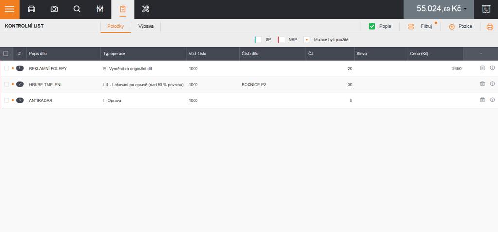Viewport: 498px width, 232px height.
Task: Select the REKLAMNÍ POLEPY description cell
Action: 48,69
